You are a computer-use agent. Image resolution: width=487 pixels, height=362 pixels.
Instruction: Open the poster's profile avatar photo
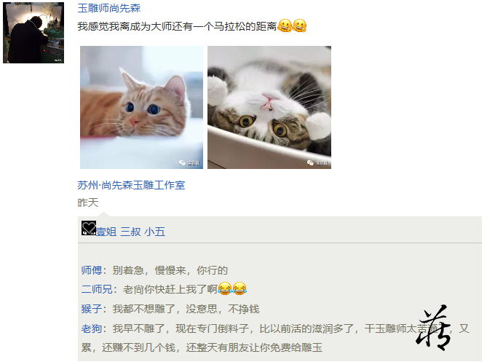(33, 33)
